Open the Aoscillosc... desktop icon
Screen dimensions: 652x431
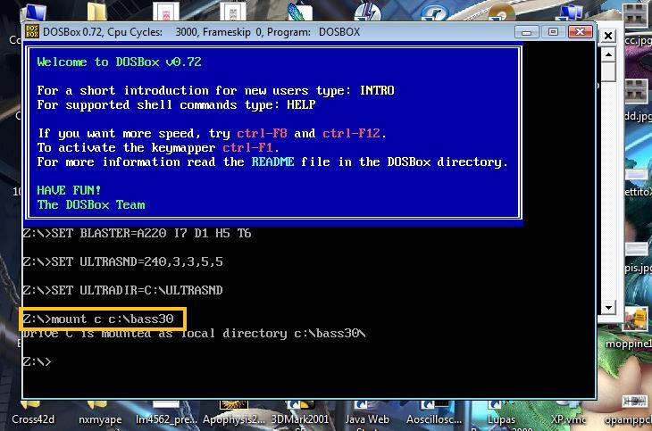click(434, 413)
